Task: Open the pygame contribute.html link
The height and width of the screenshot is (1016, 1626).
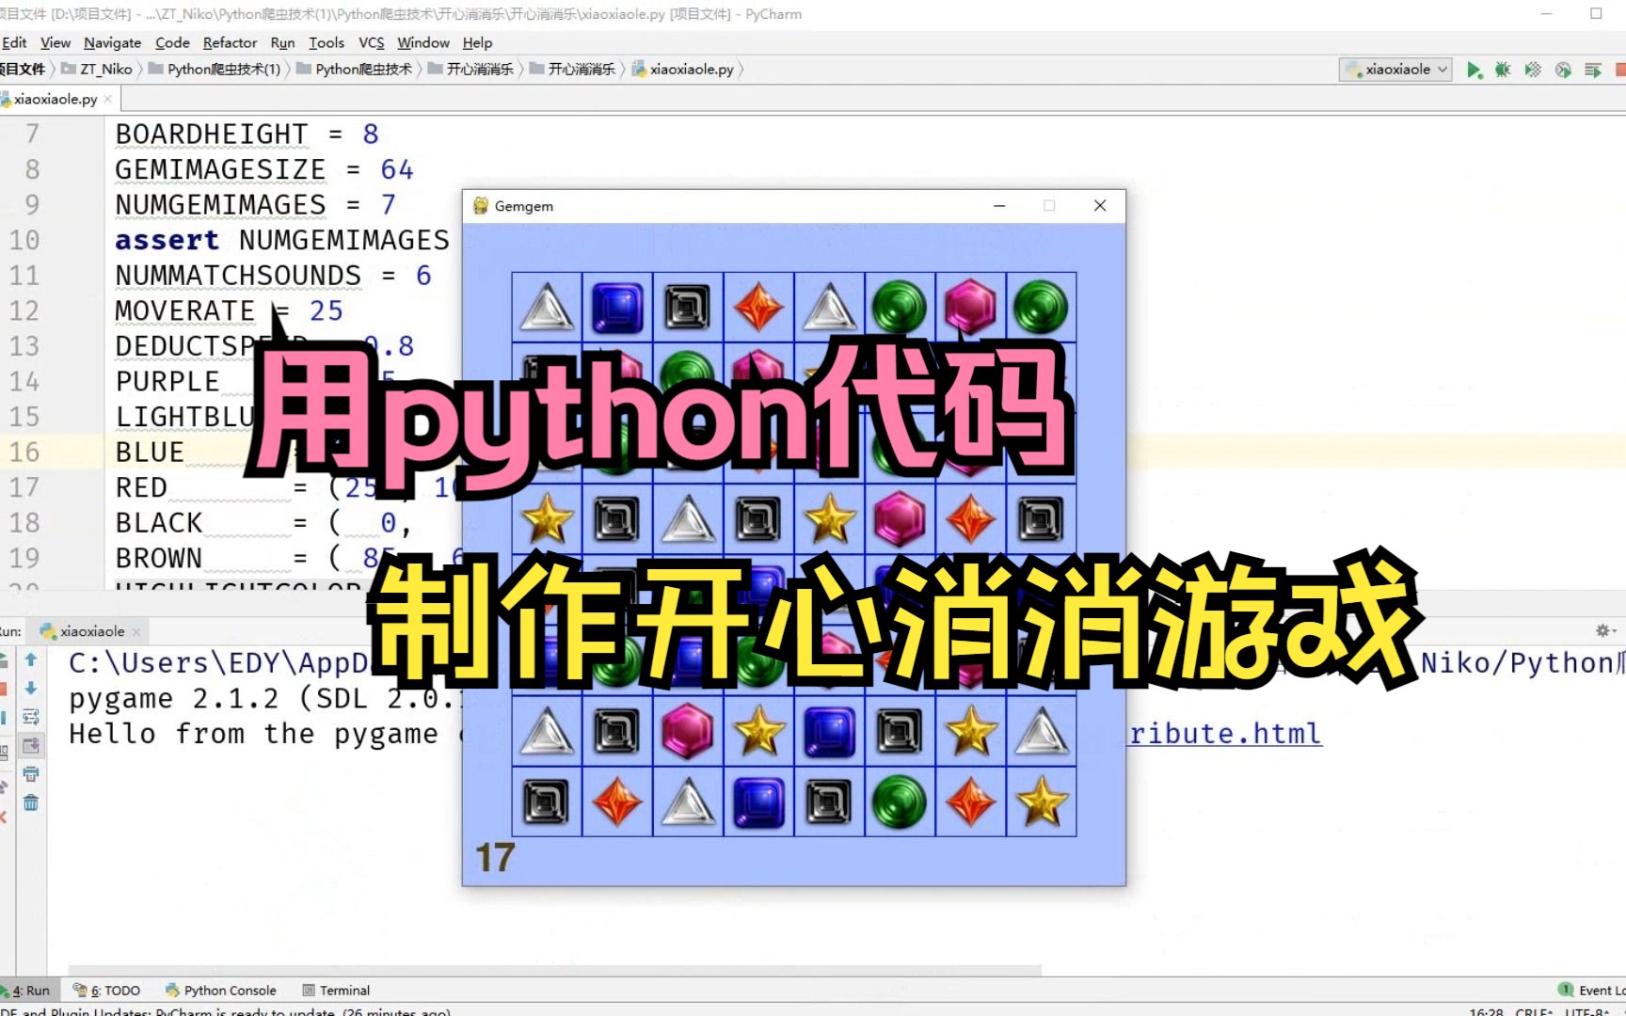Action: point(1223,733)
